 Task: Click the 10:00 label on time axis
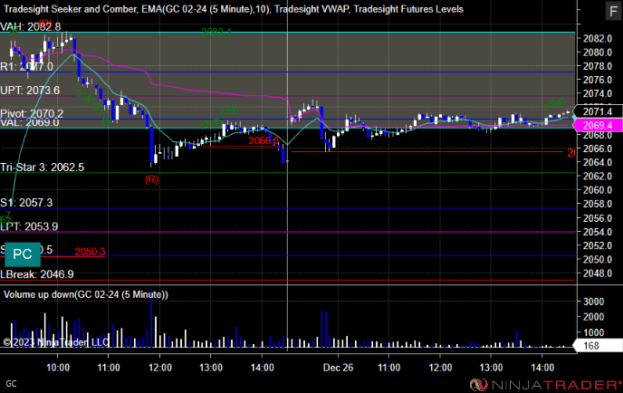(58, 368)
